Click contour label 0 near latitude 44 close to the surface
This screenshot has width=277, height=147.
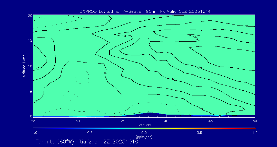tap(202, 109)
